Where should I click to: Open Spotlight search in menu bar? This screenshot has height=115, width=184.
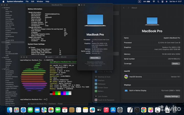pos(158,2)
